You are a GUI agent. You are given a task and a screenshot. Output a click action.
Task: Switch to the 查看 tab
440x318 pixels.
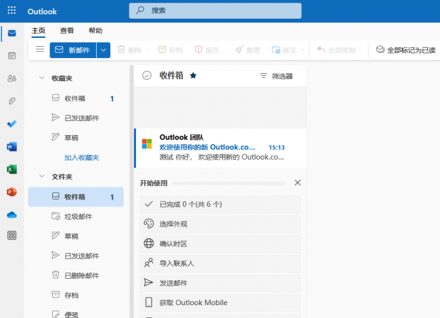[67, 30]
